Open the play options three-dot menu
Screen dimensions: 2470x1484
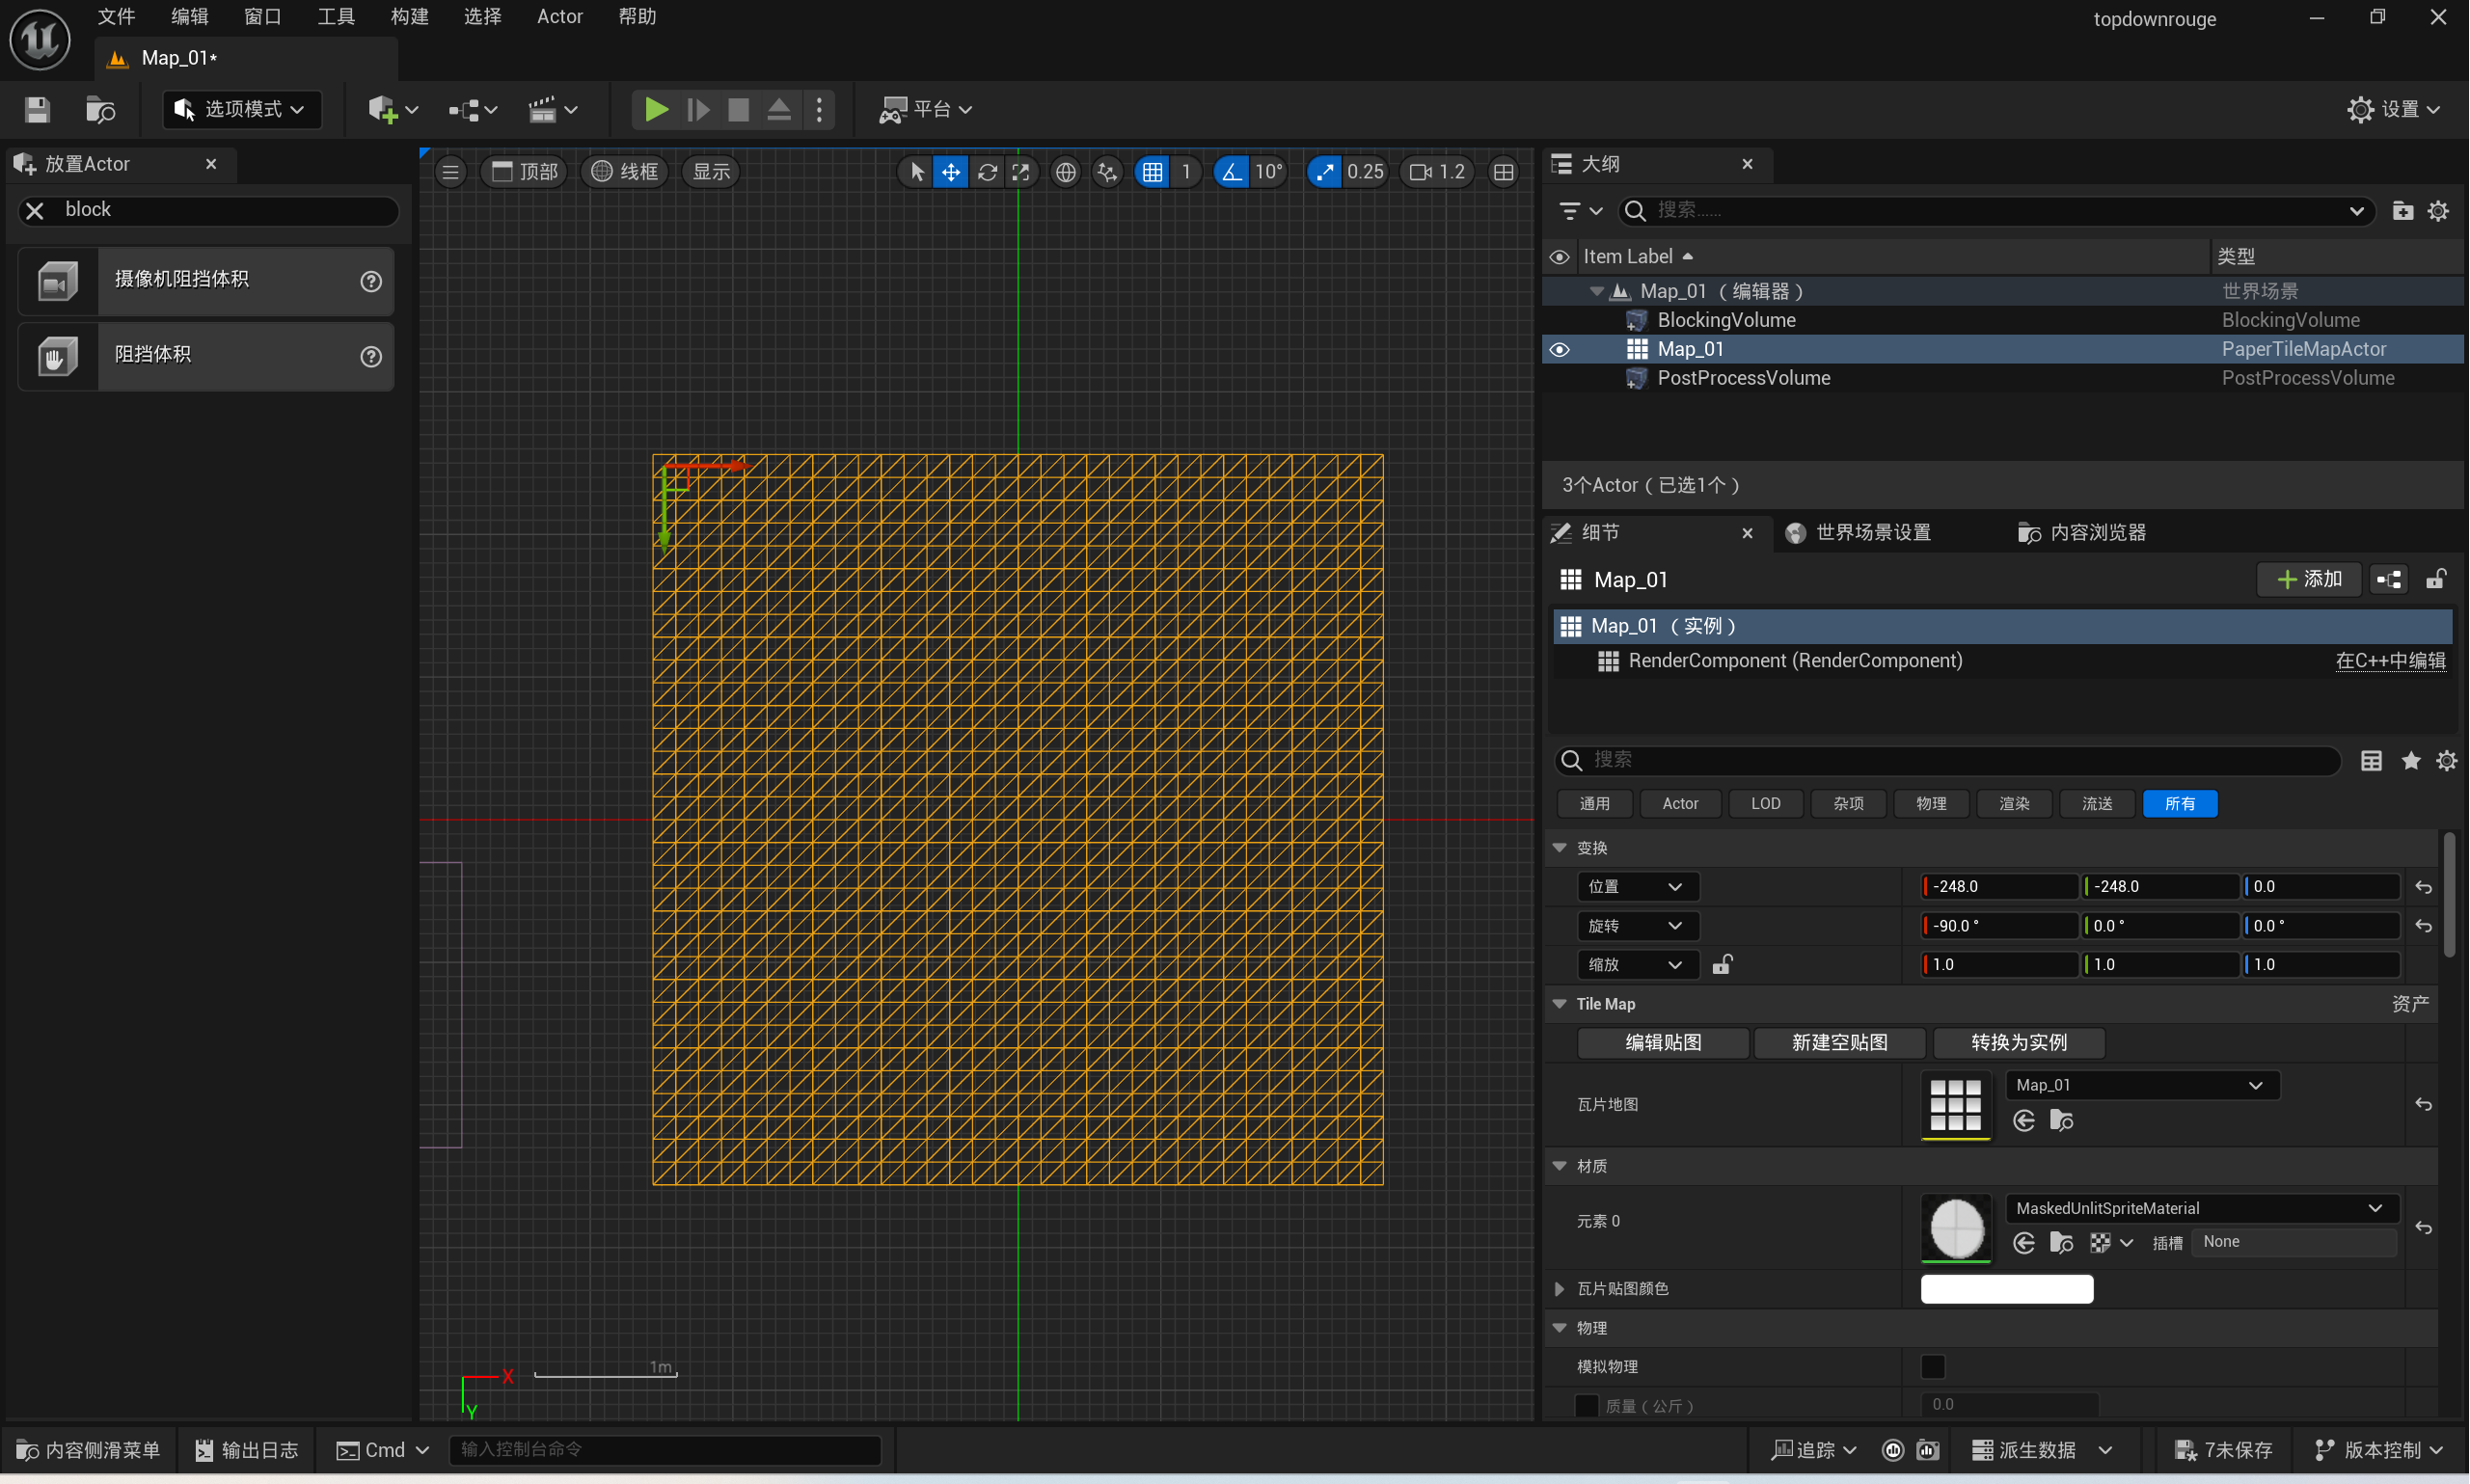pyautogui.click(x=819, y=109)
